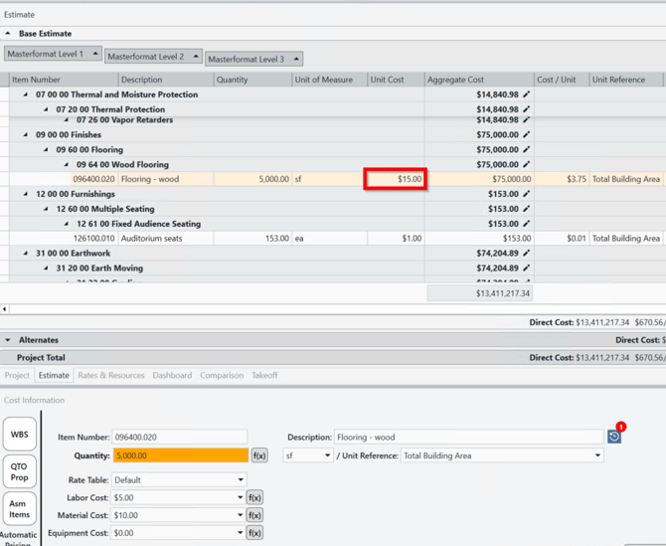The height and width of the screenshot is (546, 666).
Task: Click edit pencil on 31 00 00 Earthwork row
Action: click(527, 254)
